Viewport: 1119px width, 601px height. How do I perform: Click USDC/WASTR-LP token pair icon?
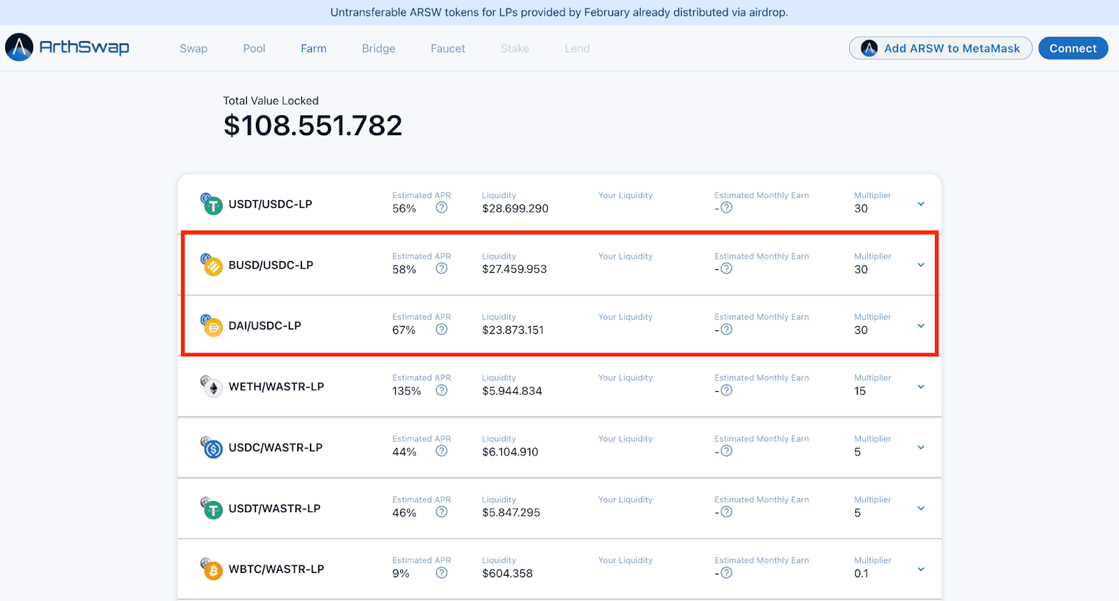point(211,448)
